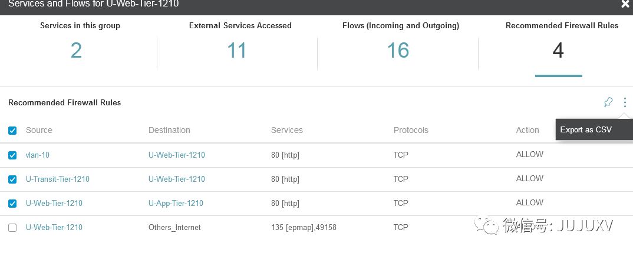This screenshot has width=633, height=253.
Task: Uncheck the vlan-10 rule checkbox
Action: click(12, 155)
